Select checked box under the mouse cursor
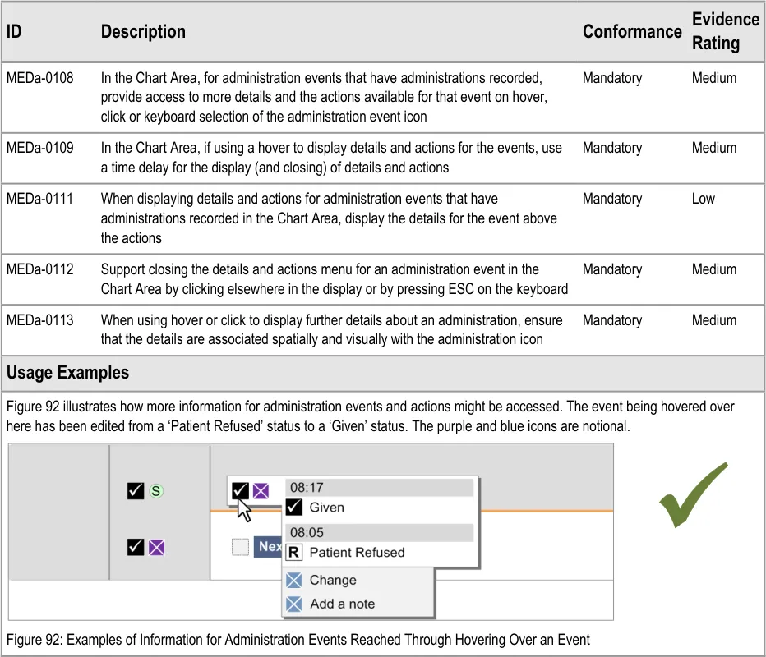 tap(240, 491)
